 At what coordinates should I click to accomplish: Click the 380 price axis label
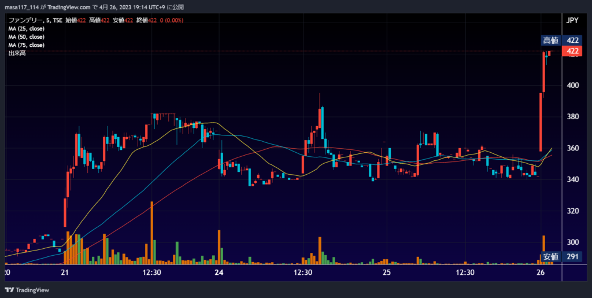pos(573,117)
